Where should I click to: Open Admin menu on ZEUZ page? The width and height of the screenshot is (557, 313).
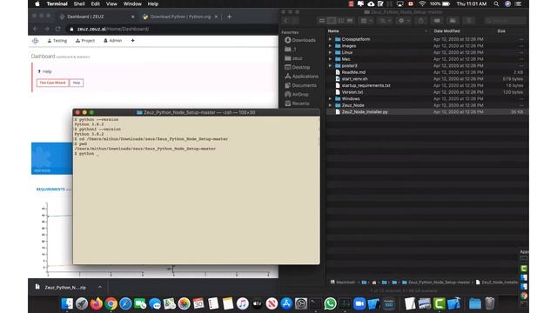[x=112, y=41]
